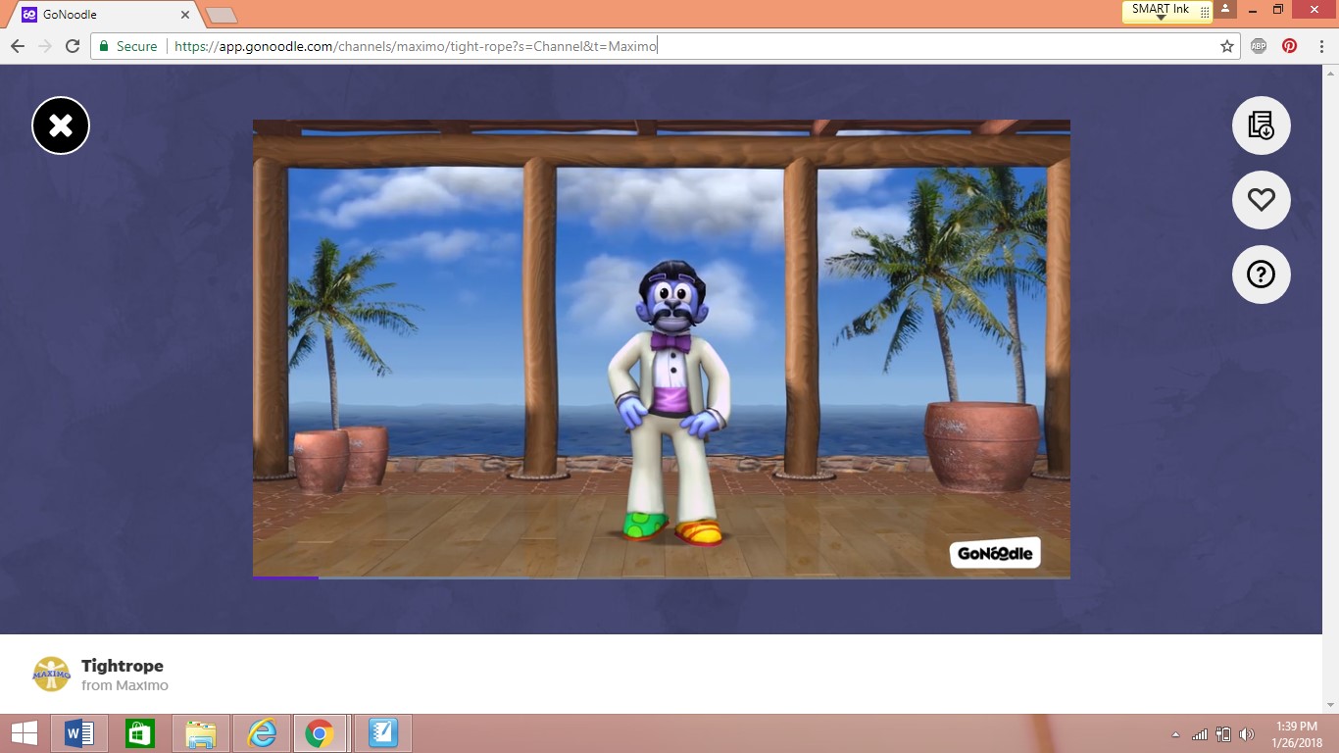Open the Adblock Plus extension icon

[1259, 46]
